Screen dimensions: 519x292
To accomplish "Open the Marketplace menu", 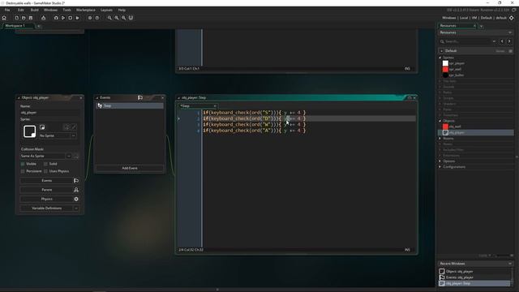I will pos(86,10).
